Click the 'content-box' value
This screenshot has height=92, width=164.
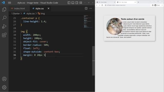51,52
